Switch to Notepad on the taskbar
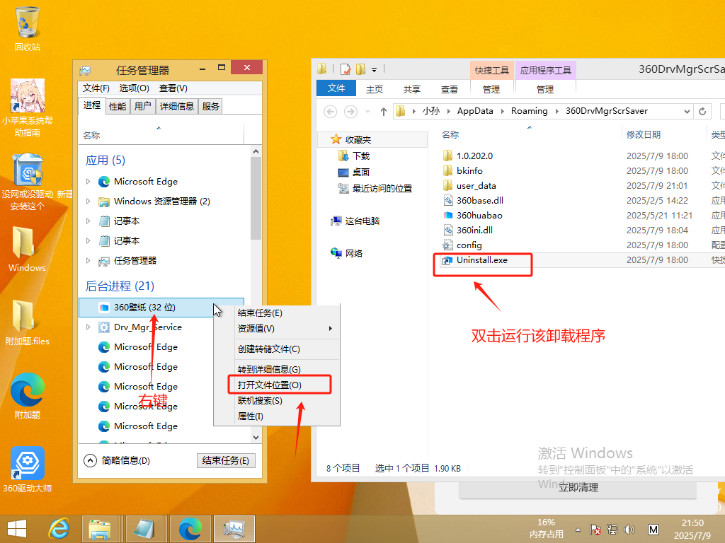Viewport: 725px width, 543px height. coord(144,529)
